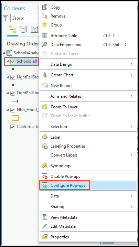Expand the Create Chart submenu arrow
The width and height of the screenshot is (139, 247).
[131, 75]
